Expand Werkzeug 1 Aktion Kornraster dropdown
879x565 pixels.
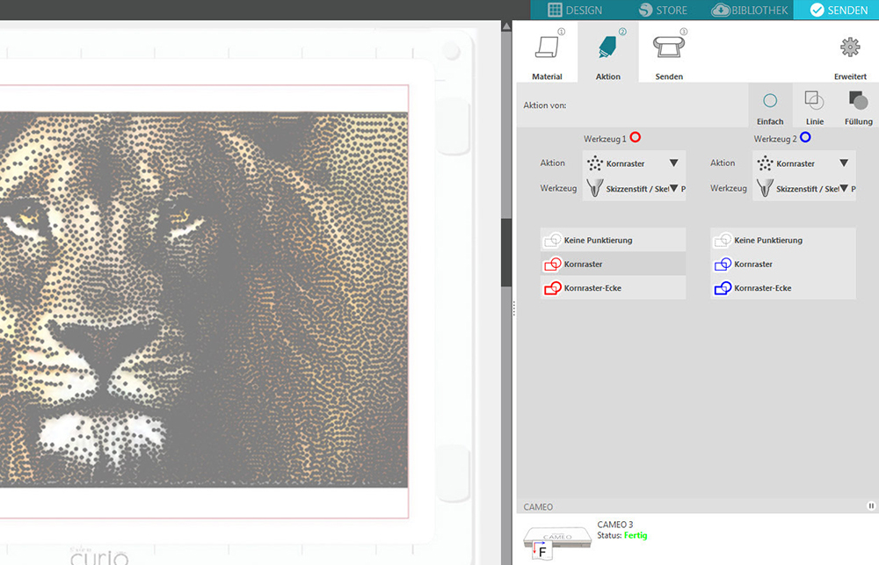pos(673,163)
